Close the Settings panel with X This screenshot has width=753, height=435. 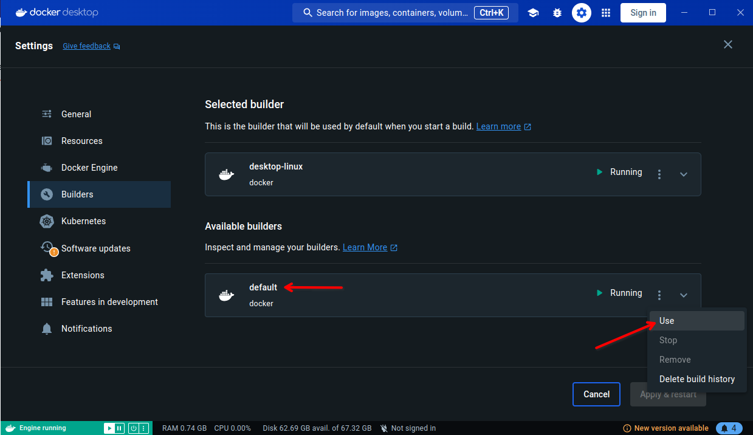tap(728, 44)
